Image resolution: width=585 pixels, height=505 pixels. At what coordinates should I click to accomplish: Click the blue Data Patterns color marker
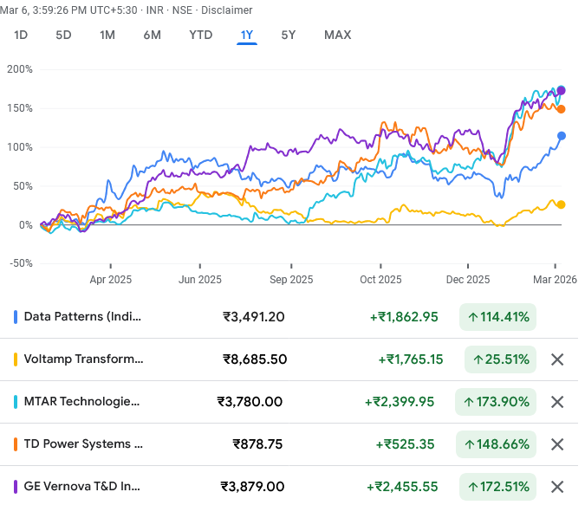click(16, 317)
